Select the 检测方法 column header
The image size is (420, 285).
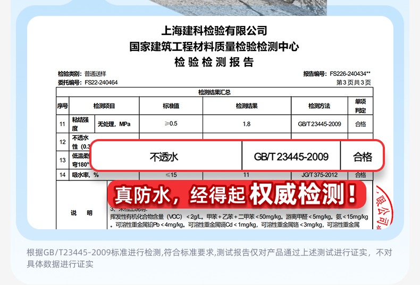tap(320, 106)
